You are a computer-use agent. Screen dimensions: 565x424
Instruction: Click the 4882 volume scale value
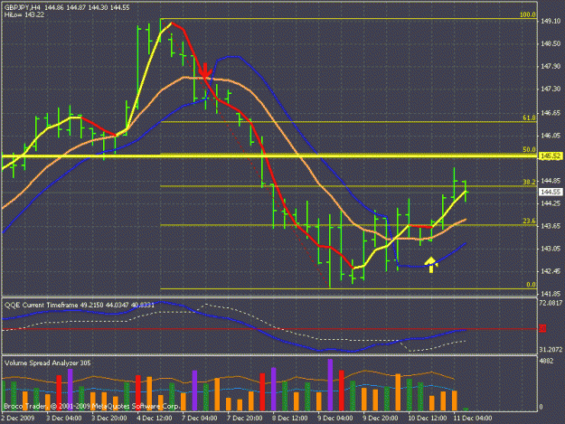[x=546, y=361]
